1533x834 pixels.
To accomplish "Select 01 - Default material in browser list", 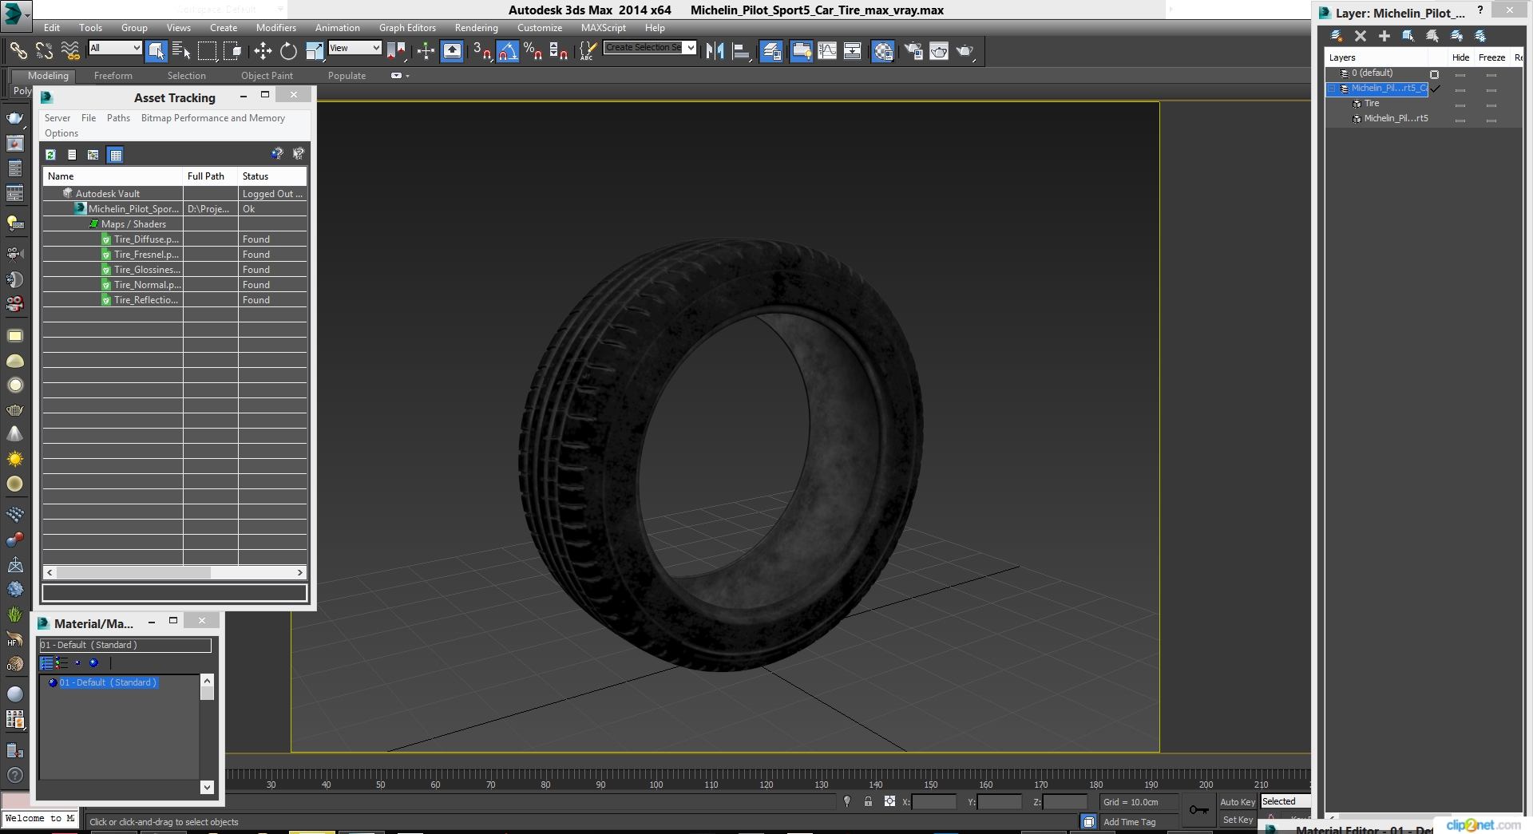I will [x=108, y=682].
